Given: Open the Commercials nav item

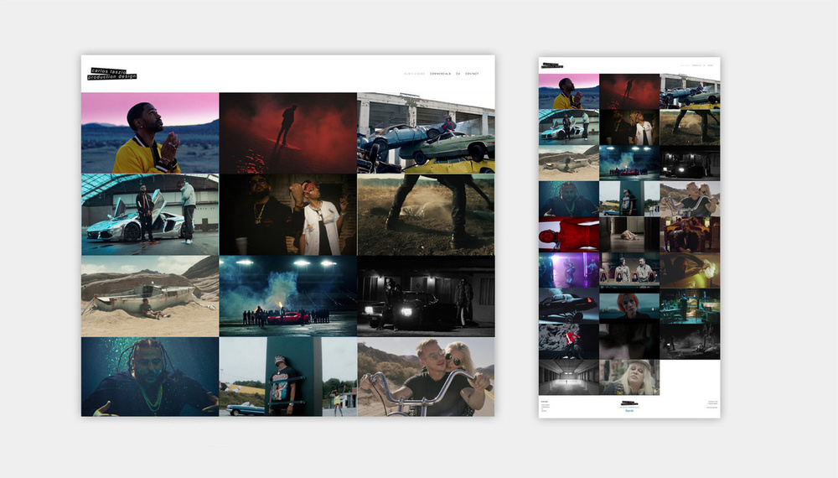Looking at the screenshot, I should tap(441, 74).
